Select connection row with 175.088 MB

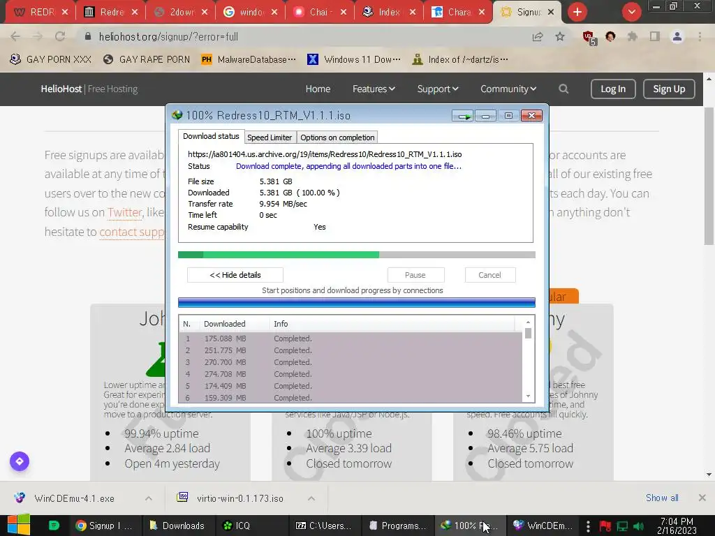click(351, 338)
